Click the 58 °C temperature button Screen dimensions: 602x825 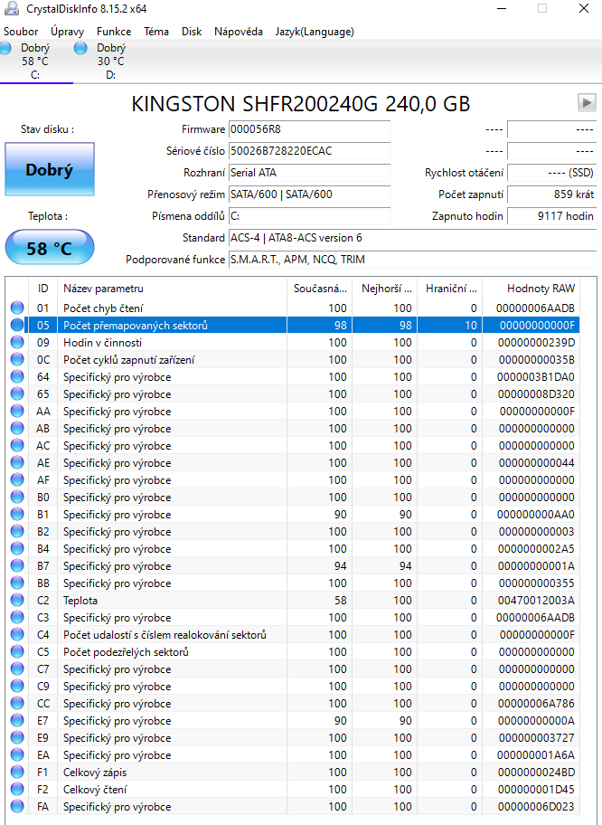point(50,247)
